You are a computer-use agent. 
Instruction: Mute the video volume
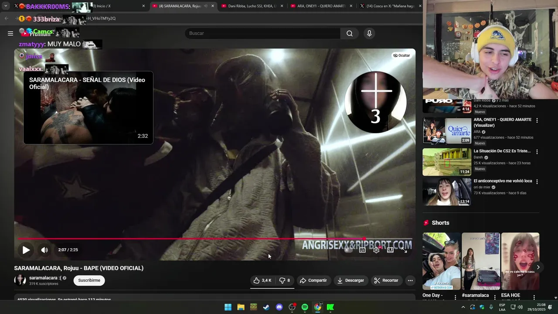tap(44, 250)
